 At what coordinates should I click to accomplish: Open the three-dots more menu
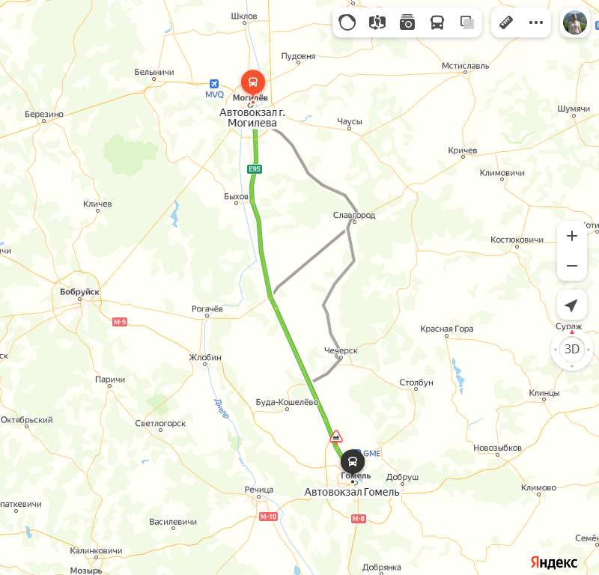536,22
